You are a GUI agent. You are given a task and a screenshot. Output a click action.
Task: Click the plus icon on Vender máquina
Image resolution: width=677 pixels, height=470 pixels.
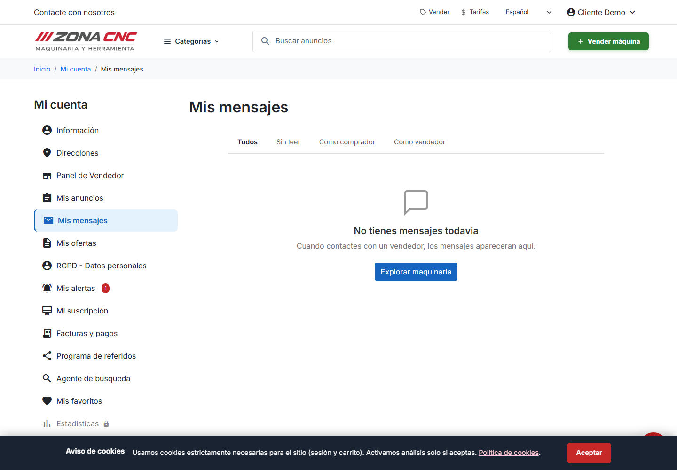[x=581, y=41]
